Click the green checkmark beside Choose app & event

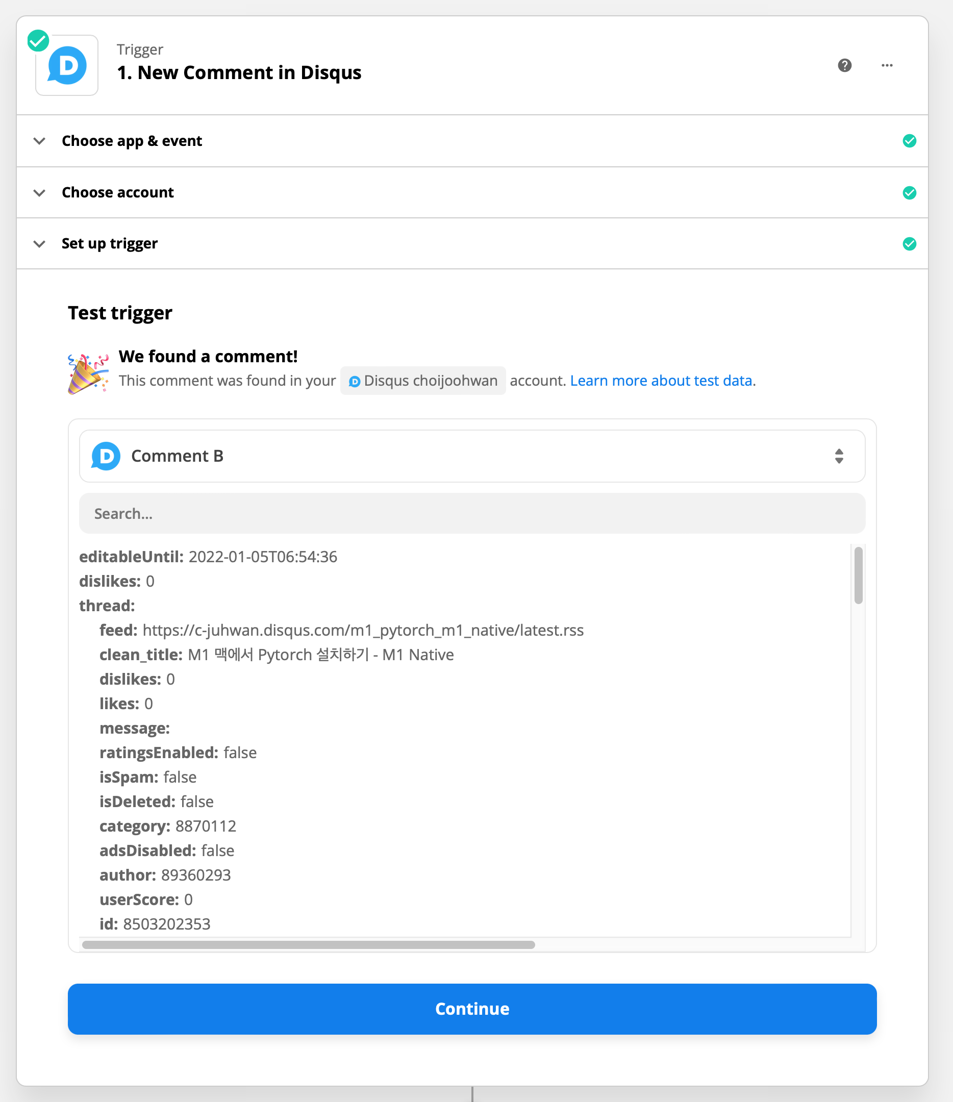coord(910,141)
